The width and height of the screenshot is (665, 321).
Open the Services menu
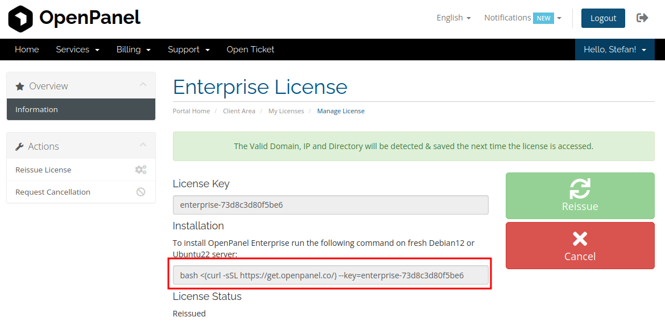tap(77, 50)
